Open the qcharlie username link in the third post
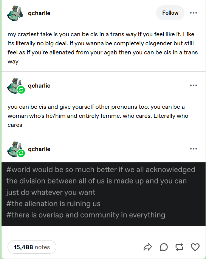 [39, 149]
